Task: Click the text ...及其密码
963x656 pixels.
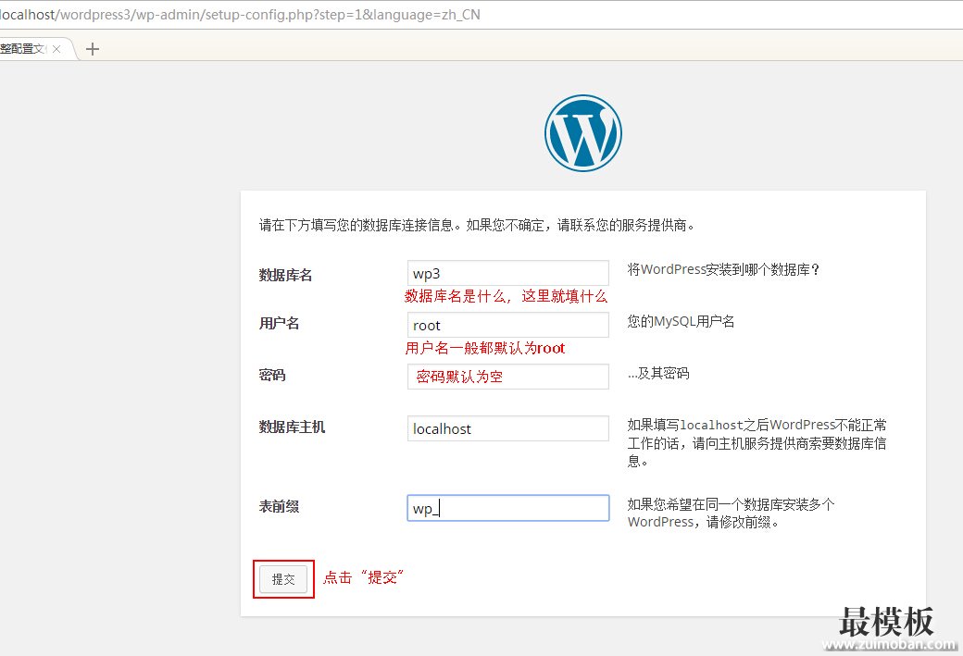Action: [x=658, y=373]
